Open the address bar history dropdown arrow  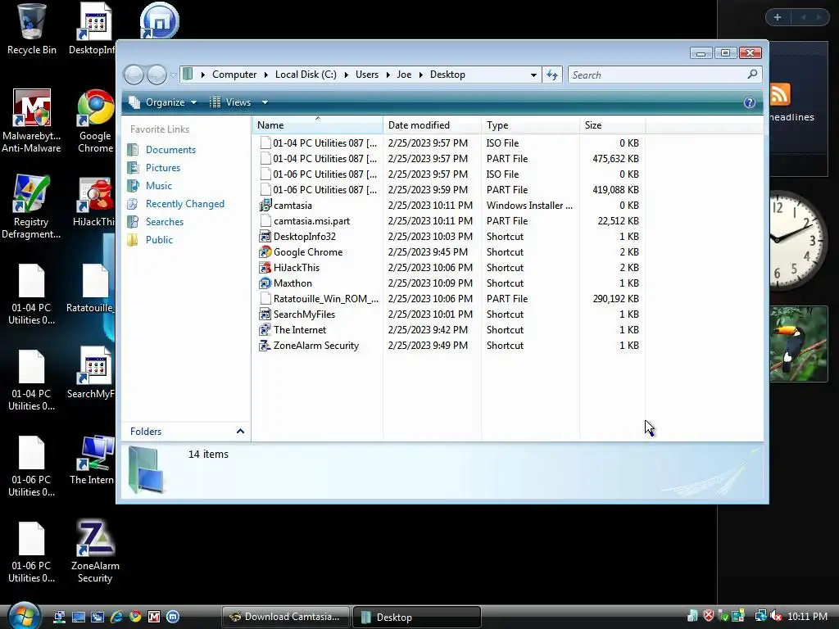533,75
